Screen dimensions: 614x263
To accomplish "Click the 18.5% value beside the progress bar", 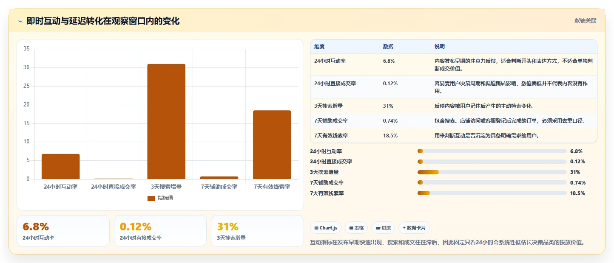I will pyautogui.click(x=577, y=193).
